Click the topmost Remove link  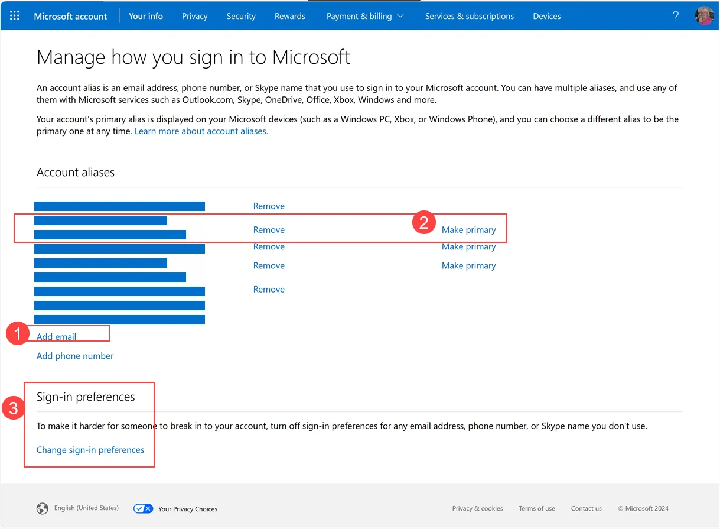269,206
